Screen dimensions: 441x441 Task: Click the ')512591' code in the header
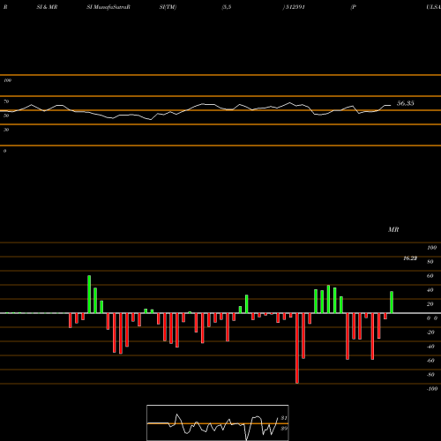(294, 7)
